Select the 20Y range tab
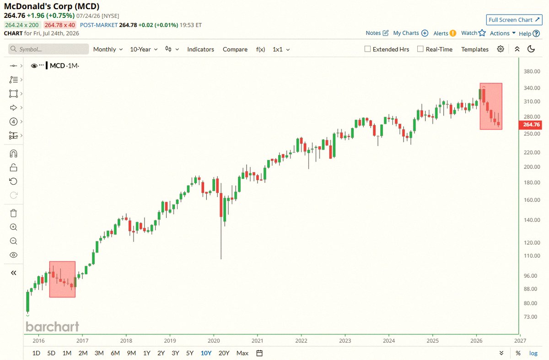This screenshot has width=549, height=360. pos(224,353)
